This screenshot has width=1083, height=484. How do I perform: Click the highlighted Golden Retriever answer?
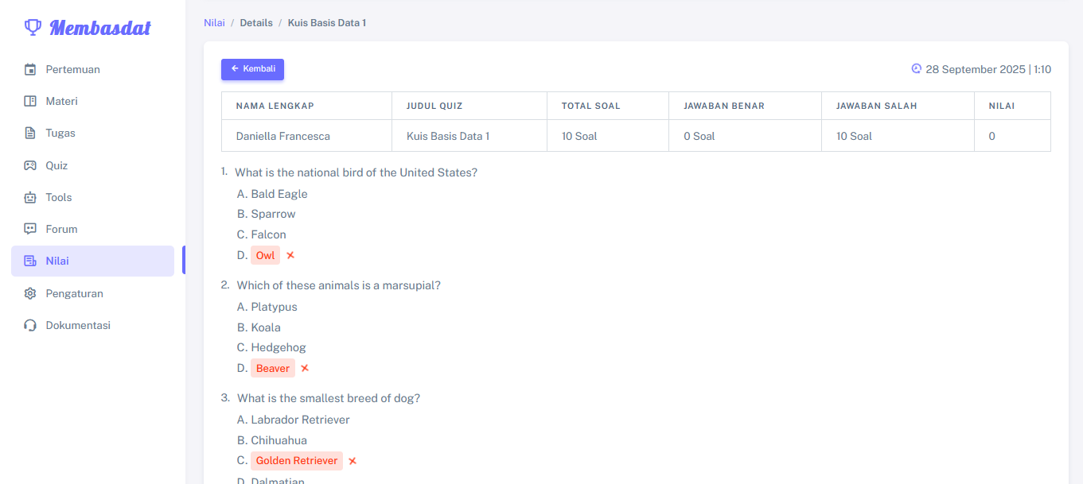click(x=297, y=461)
